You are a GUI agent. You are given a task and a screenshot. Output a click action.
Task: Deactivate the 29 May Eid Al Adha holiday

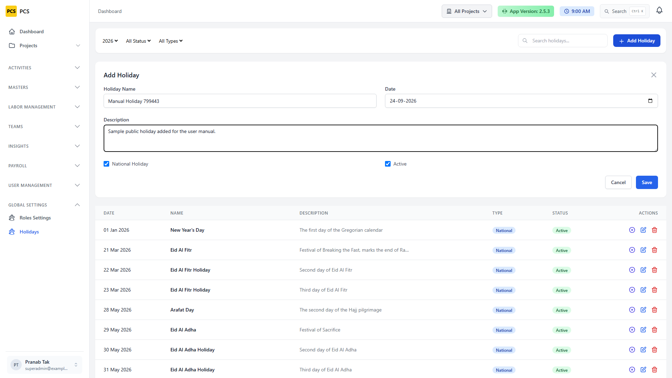[632, 330]
